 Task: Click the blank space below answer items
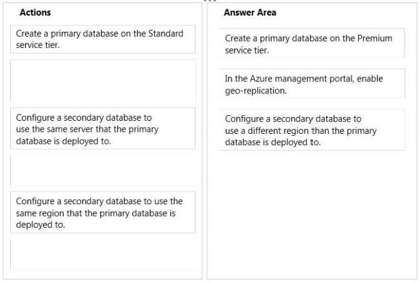coord(312,214)
